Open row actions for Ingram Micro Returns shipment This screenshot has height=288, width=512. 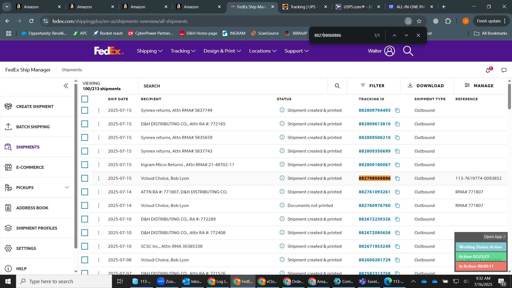point(99,165)
